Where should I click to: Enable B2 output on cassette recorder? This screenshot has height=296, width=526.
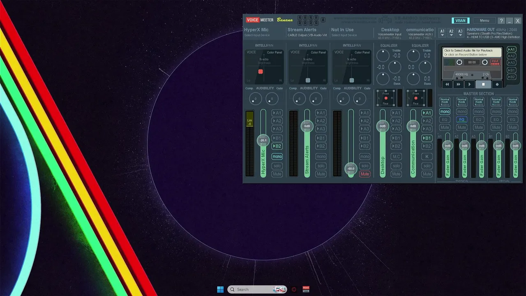(511, 77)
